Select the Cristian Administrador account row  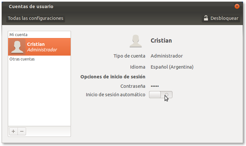coord(39,47)
